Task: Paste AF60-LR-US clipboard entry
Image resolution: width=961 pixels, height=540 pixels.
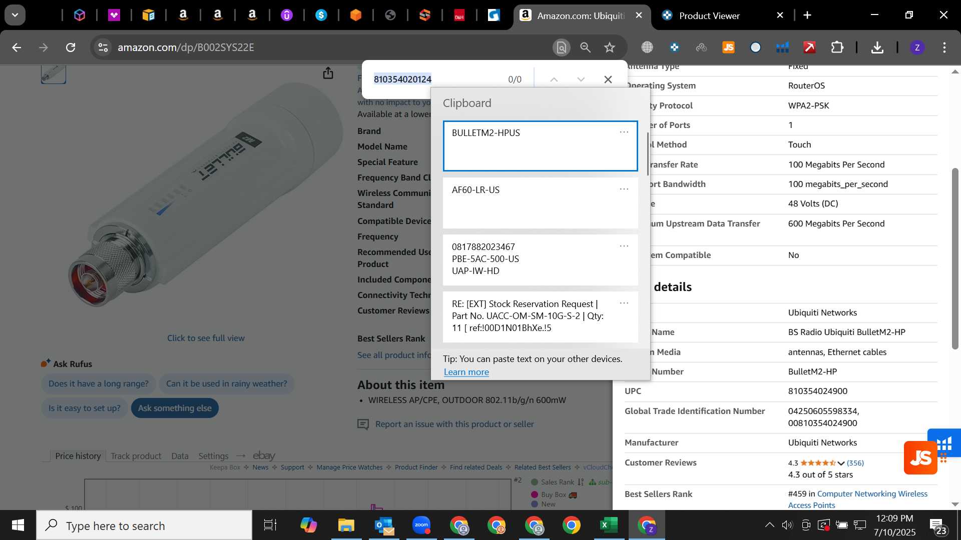Action: (540, 203)
